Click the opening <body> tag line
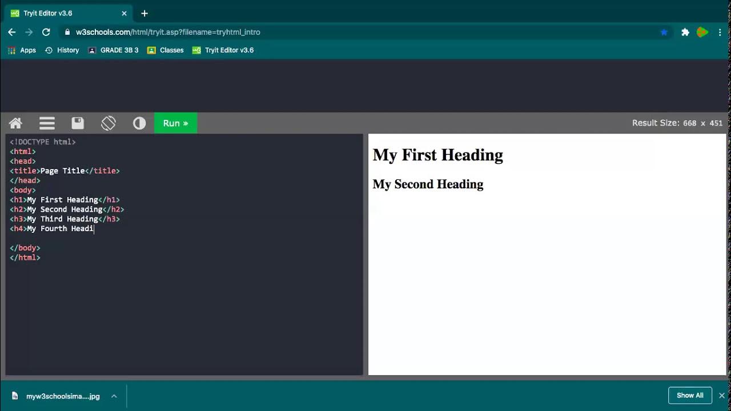731x411 pixels. (23, 190)
